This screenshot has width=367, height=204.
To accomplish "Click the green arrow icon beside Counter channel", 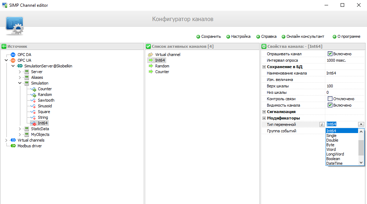I will (151, 72).
